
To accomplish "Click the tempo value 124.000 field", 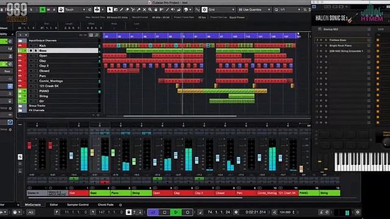I will click(285, 212).
